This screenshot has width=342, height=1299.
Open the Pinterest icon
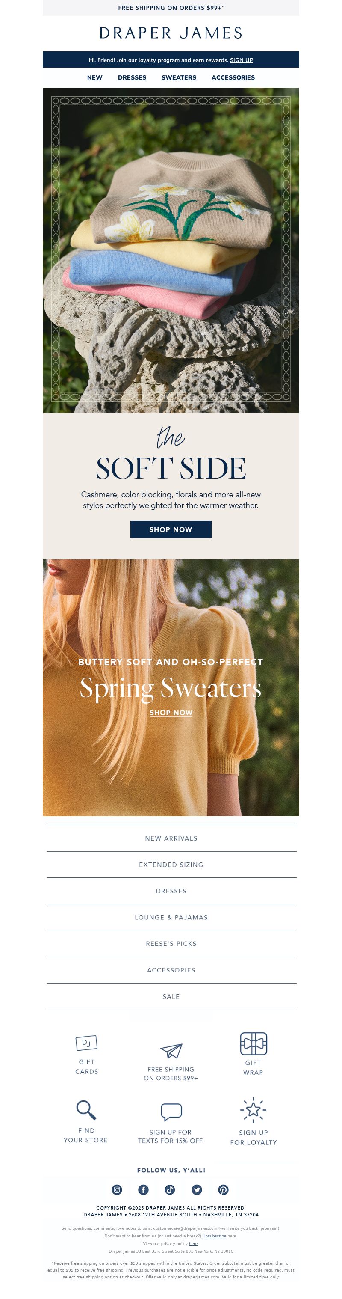tap(223, 1189)
